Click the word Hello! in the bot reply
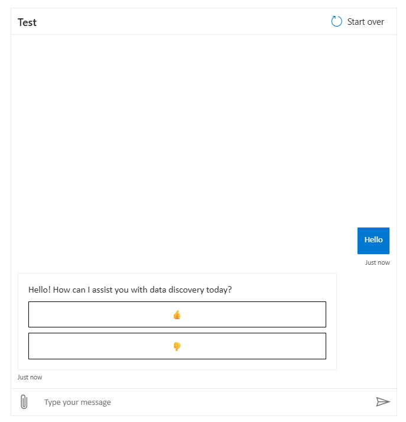Viewport: 406px width, 422px height. point(41,290)
